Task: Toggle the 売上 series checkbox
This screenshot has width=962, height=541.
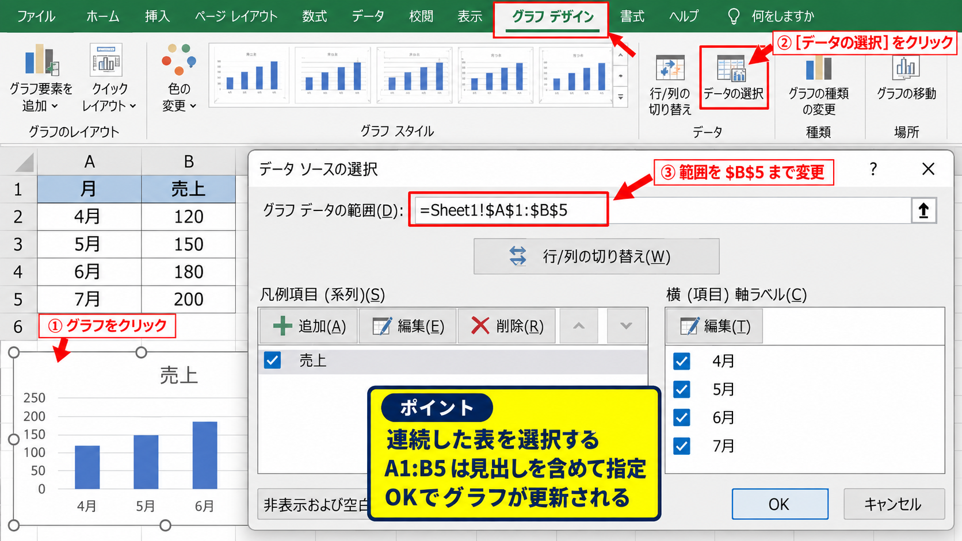Action: click(272, 360)
